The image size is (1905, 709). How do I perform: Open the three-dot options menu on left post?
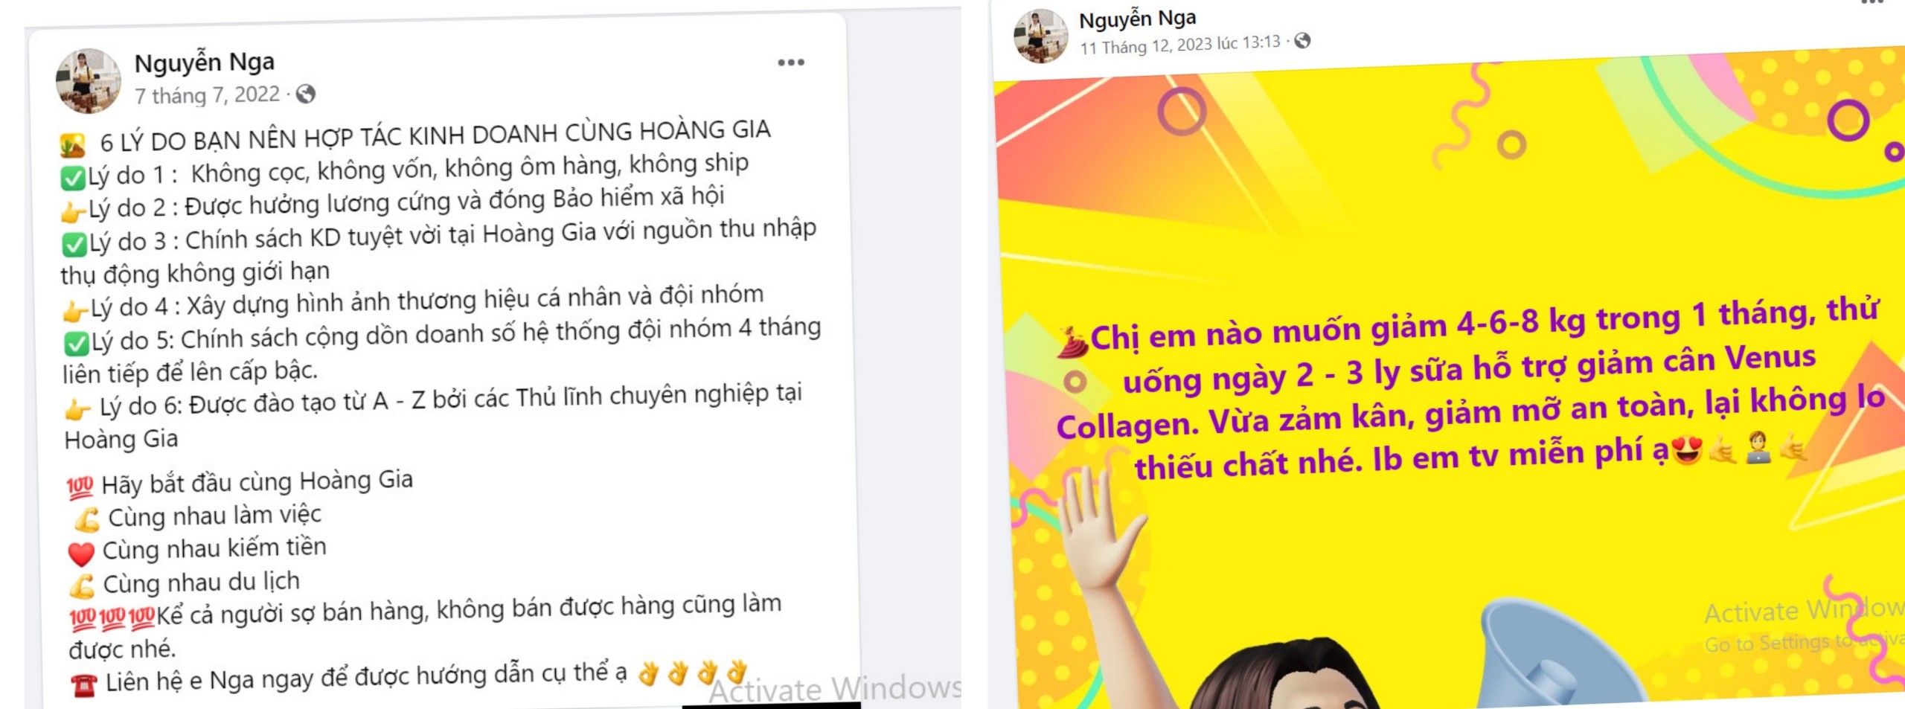(x=790, y=62)
